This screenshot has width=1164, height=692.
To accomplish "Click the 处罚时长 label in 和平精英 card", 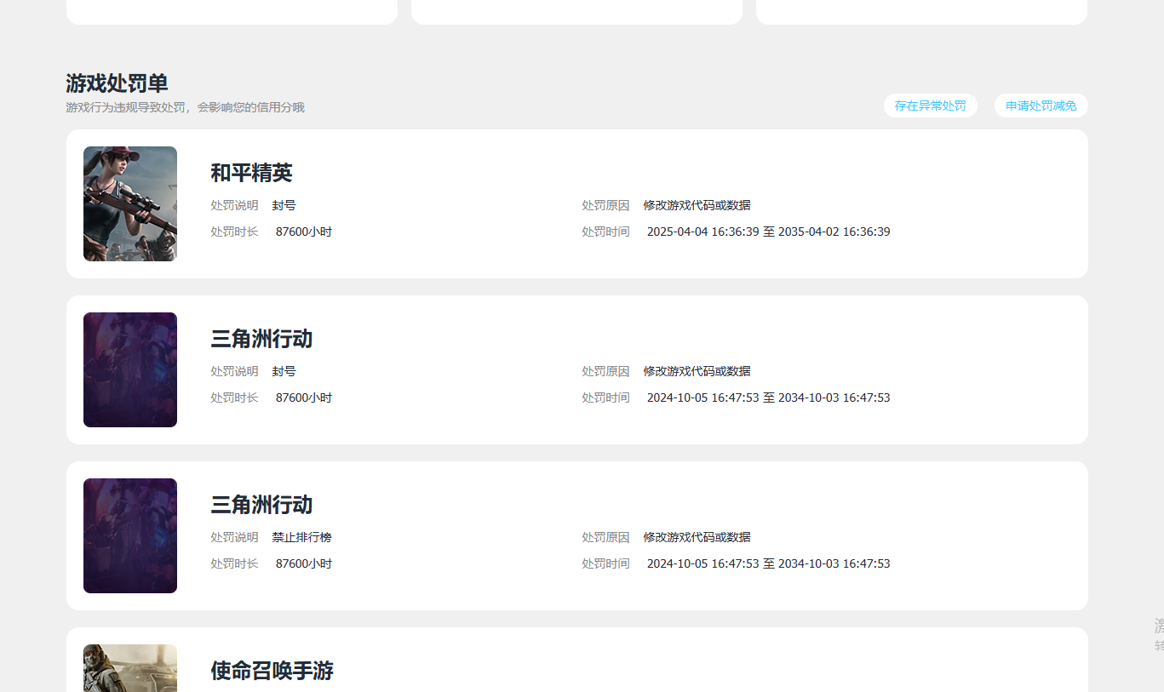I will pyautogui.click(x=234, y=232).
